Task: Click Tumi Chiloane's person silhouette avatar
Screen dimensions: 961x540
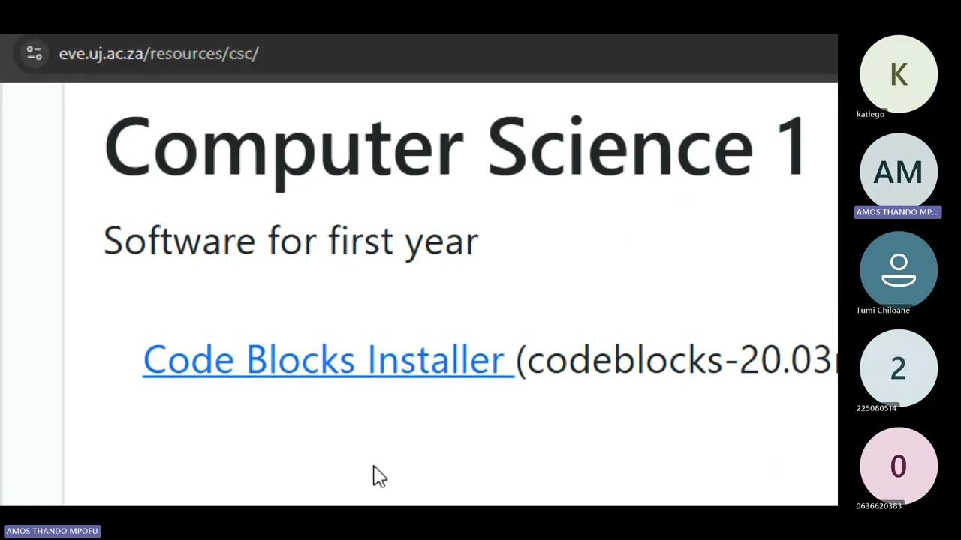Action: coord(899,270)
